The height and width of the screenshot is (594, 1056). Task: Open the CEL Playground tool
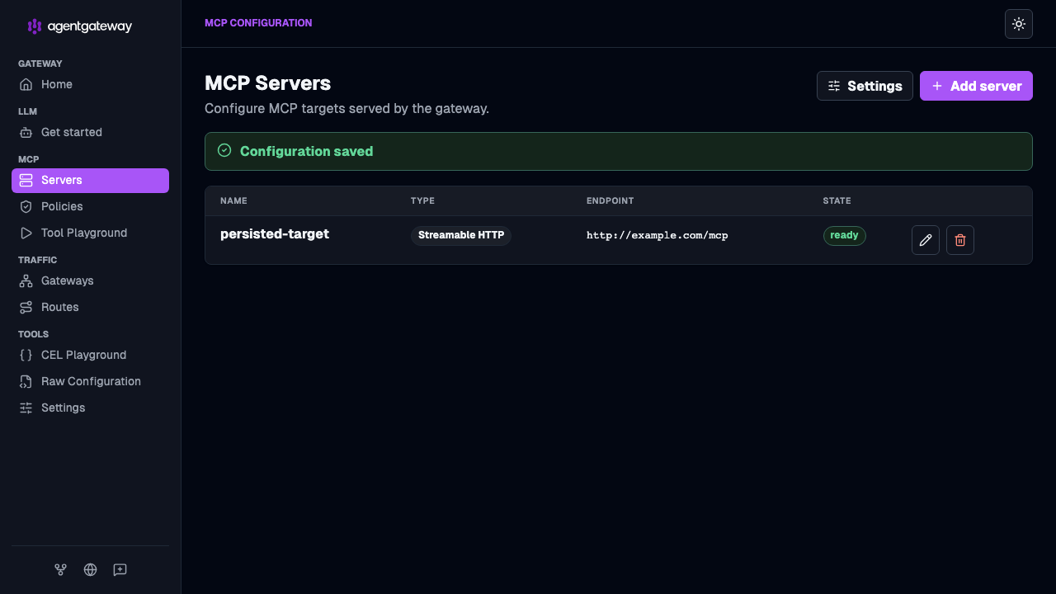[90, 355]
